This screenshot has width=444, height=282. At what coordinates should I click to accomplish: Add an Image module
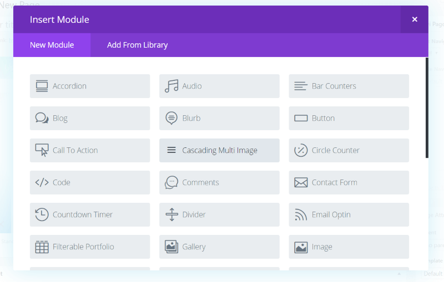coord(349,247)
